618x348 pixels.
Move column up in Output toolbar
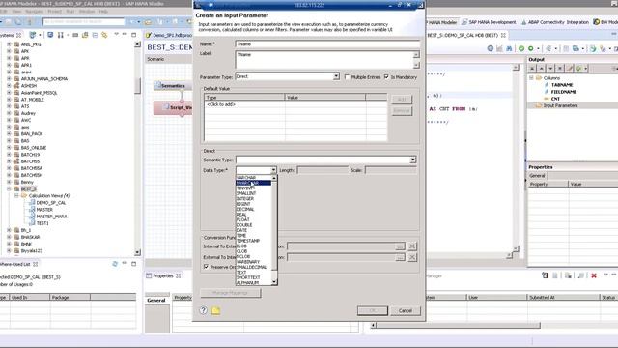(541, 69)
